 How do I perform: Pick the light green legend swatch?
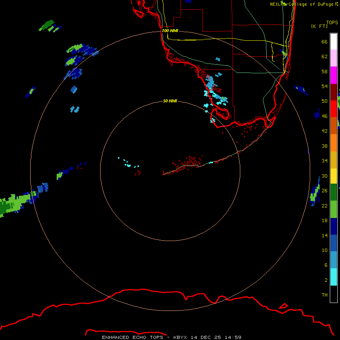(x=334, y=209)
